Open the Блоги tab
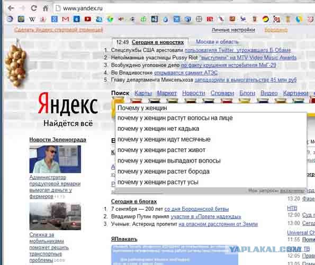 (x=247, y=93)
